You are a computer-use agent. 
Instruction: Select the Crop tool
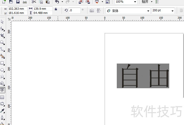point(2,36)
